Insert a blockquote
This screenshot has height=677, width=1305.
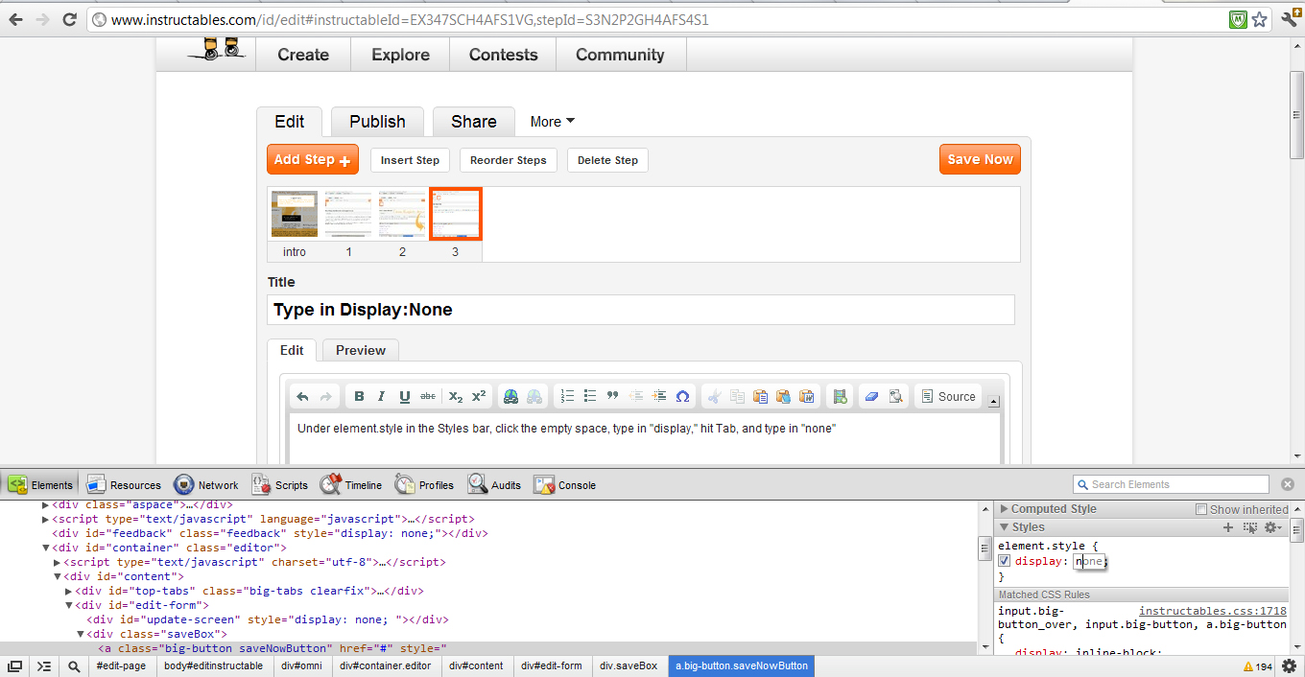(x=612, y=395)
